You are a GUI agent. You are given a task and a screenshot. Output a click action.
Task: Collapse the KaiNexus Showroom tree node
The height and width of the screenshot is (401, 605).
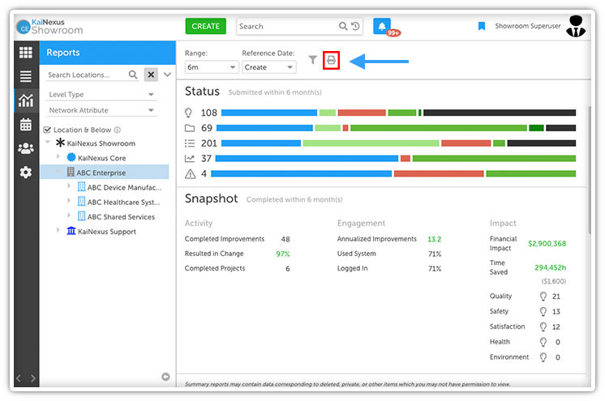[48, 143]
